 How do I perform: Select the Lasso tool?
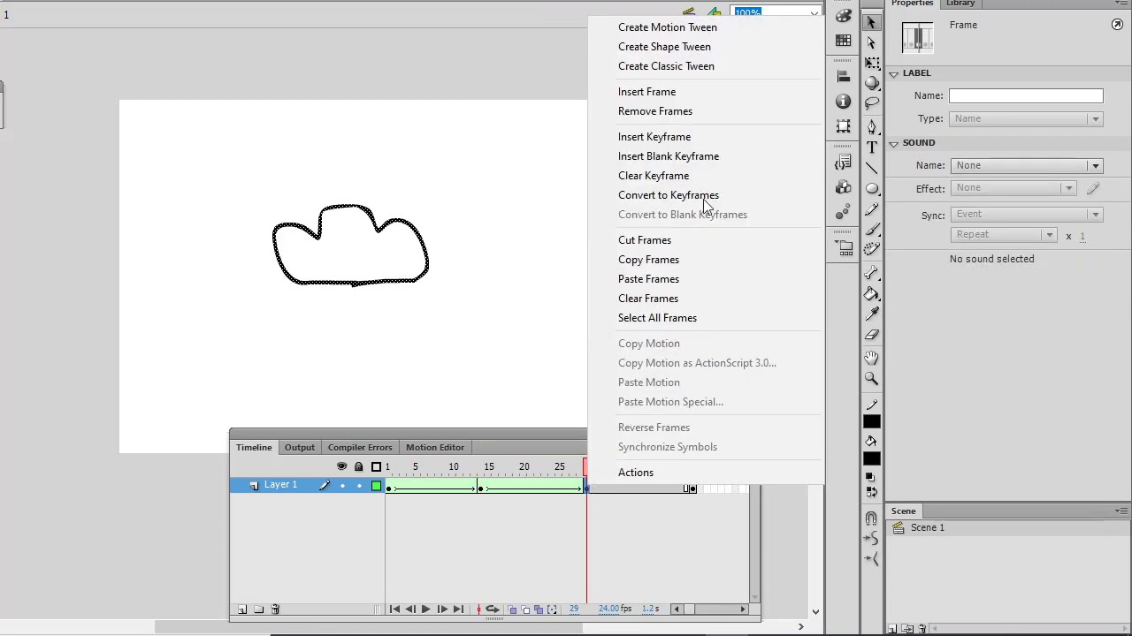tap(872, 103)
